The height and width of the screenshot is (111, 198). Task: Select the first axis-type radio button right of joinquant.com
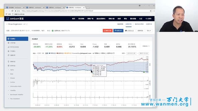pos(93,53)
